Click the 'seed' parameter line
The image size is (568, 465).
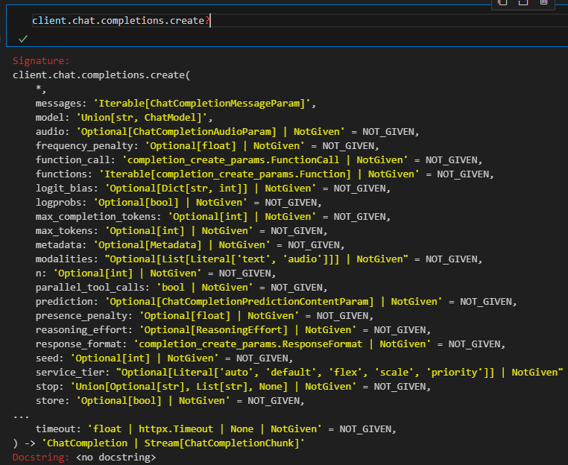(x=164, y=358)
